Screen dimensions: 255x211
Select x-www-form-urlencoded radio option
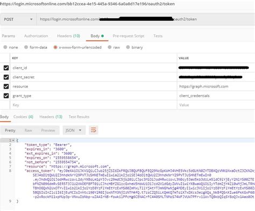click(77, 47)
